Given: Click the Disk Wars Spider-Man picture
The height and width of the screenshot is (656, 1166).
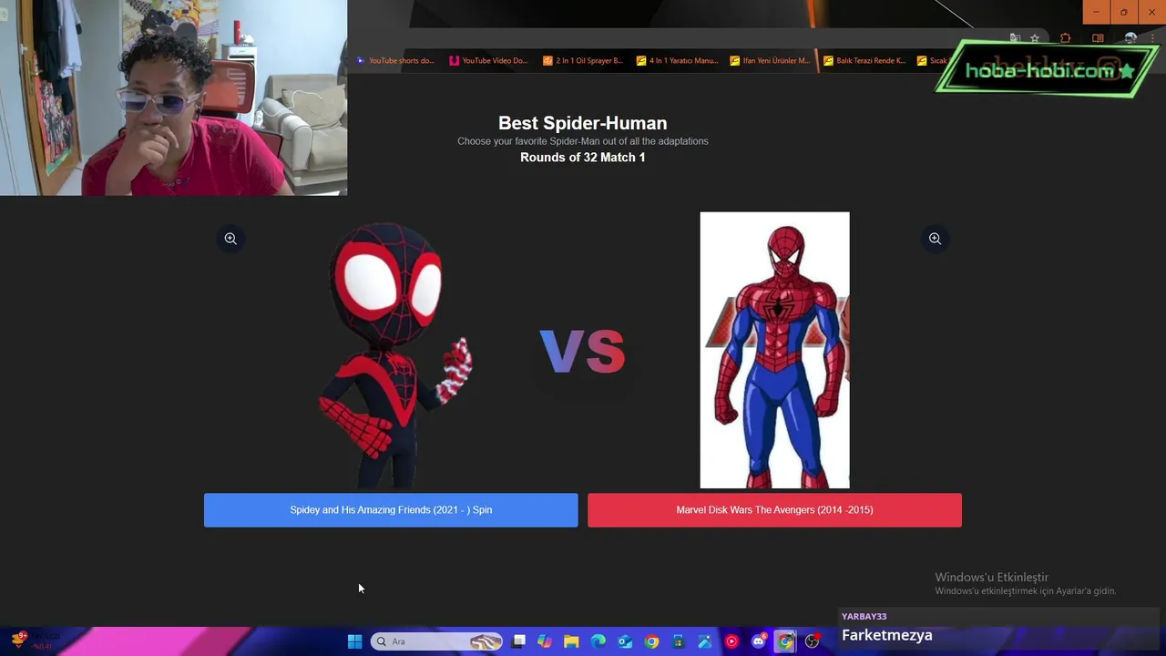Looking at the screenshot, I should [774, 351].
